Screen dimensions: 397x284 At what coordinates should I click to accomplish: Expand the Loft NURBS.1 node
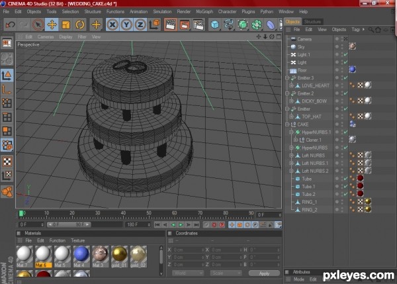[291, 163]
